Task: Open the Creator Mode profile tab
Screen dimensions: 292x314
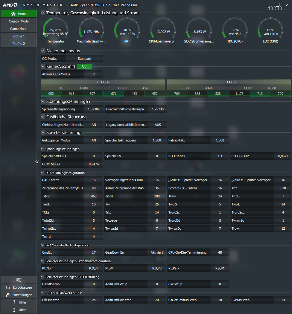Action: click(19, 21)
